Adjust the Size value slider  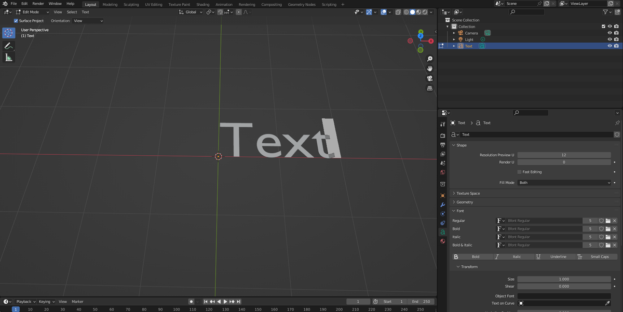pyautogui.click(x=564, y=279)
